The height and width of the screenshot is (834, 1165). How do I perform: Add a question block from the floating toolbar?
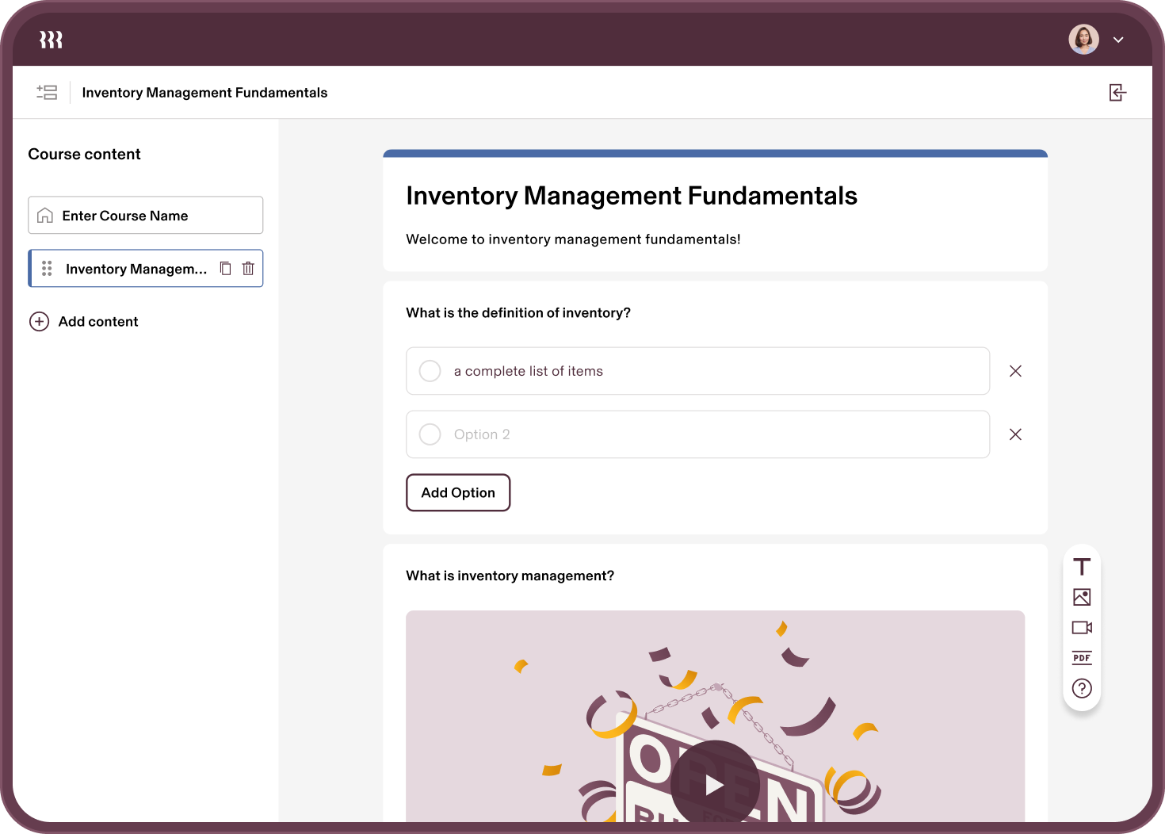coord(1082,688)
